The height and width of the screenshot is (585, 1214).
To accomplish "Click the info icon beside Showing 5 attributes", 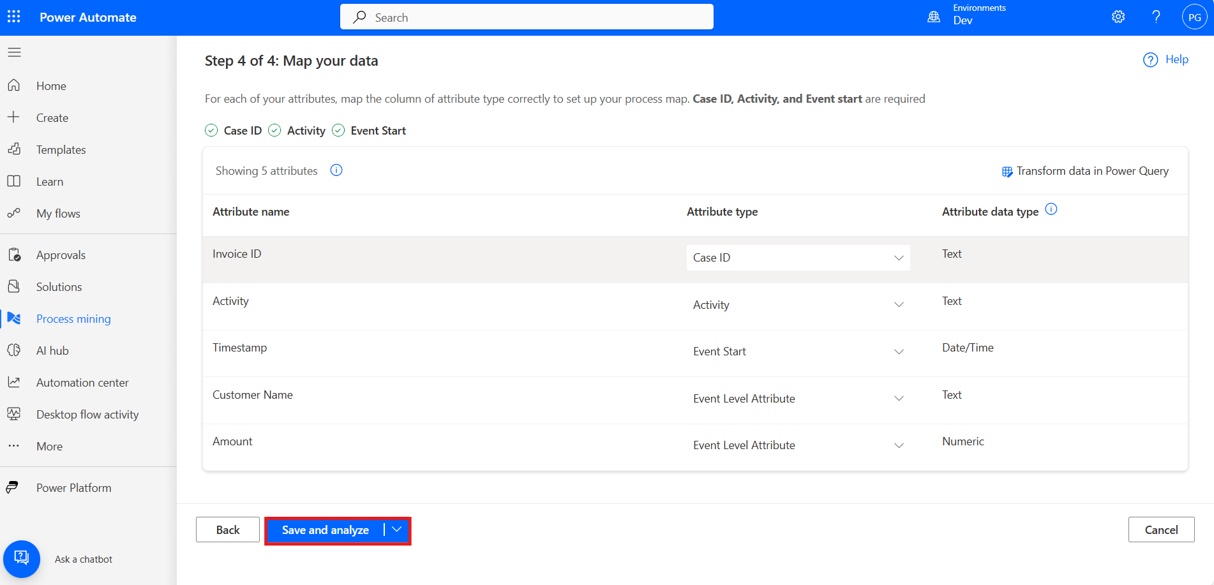I will pyautogui.click(x=336, y=170).
